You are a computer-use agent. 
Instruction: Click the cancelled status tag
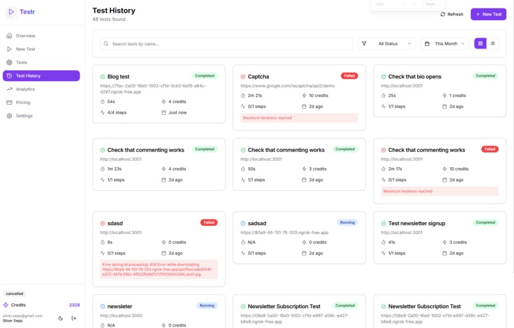[x=15, y=294]
